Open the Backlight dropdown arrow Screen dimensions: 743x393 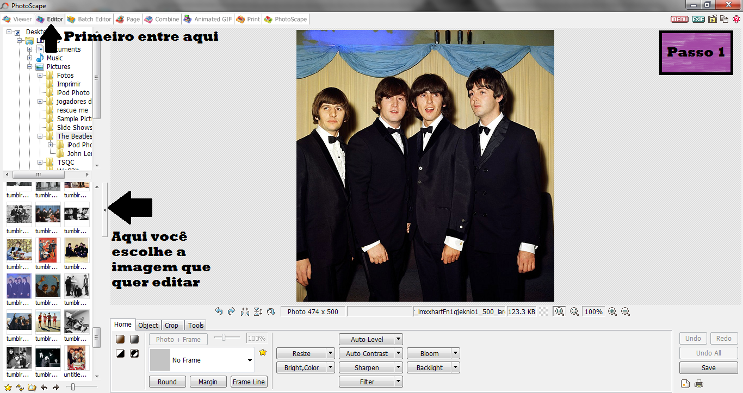coord(456,367)
